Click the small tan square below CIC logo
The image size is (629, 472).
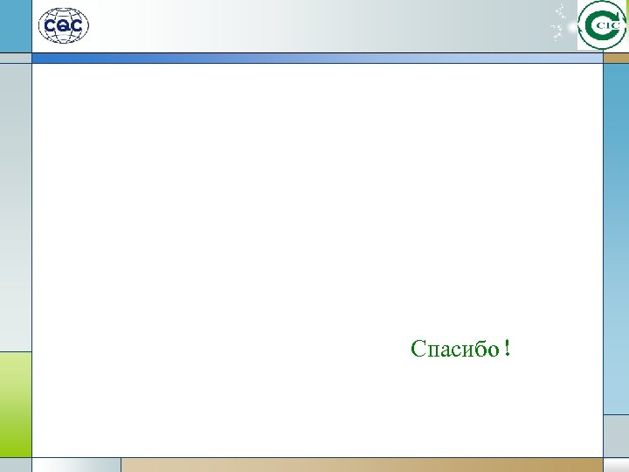point(616,59)
